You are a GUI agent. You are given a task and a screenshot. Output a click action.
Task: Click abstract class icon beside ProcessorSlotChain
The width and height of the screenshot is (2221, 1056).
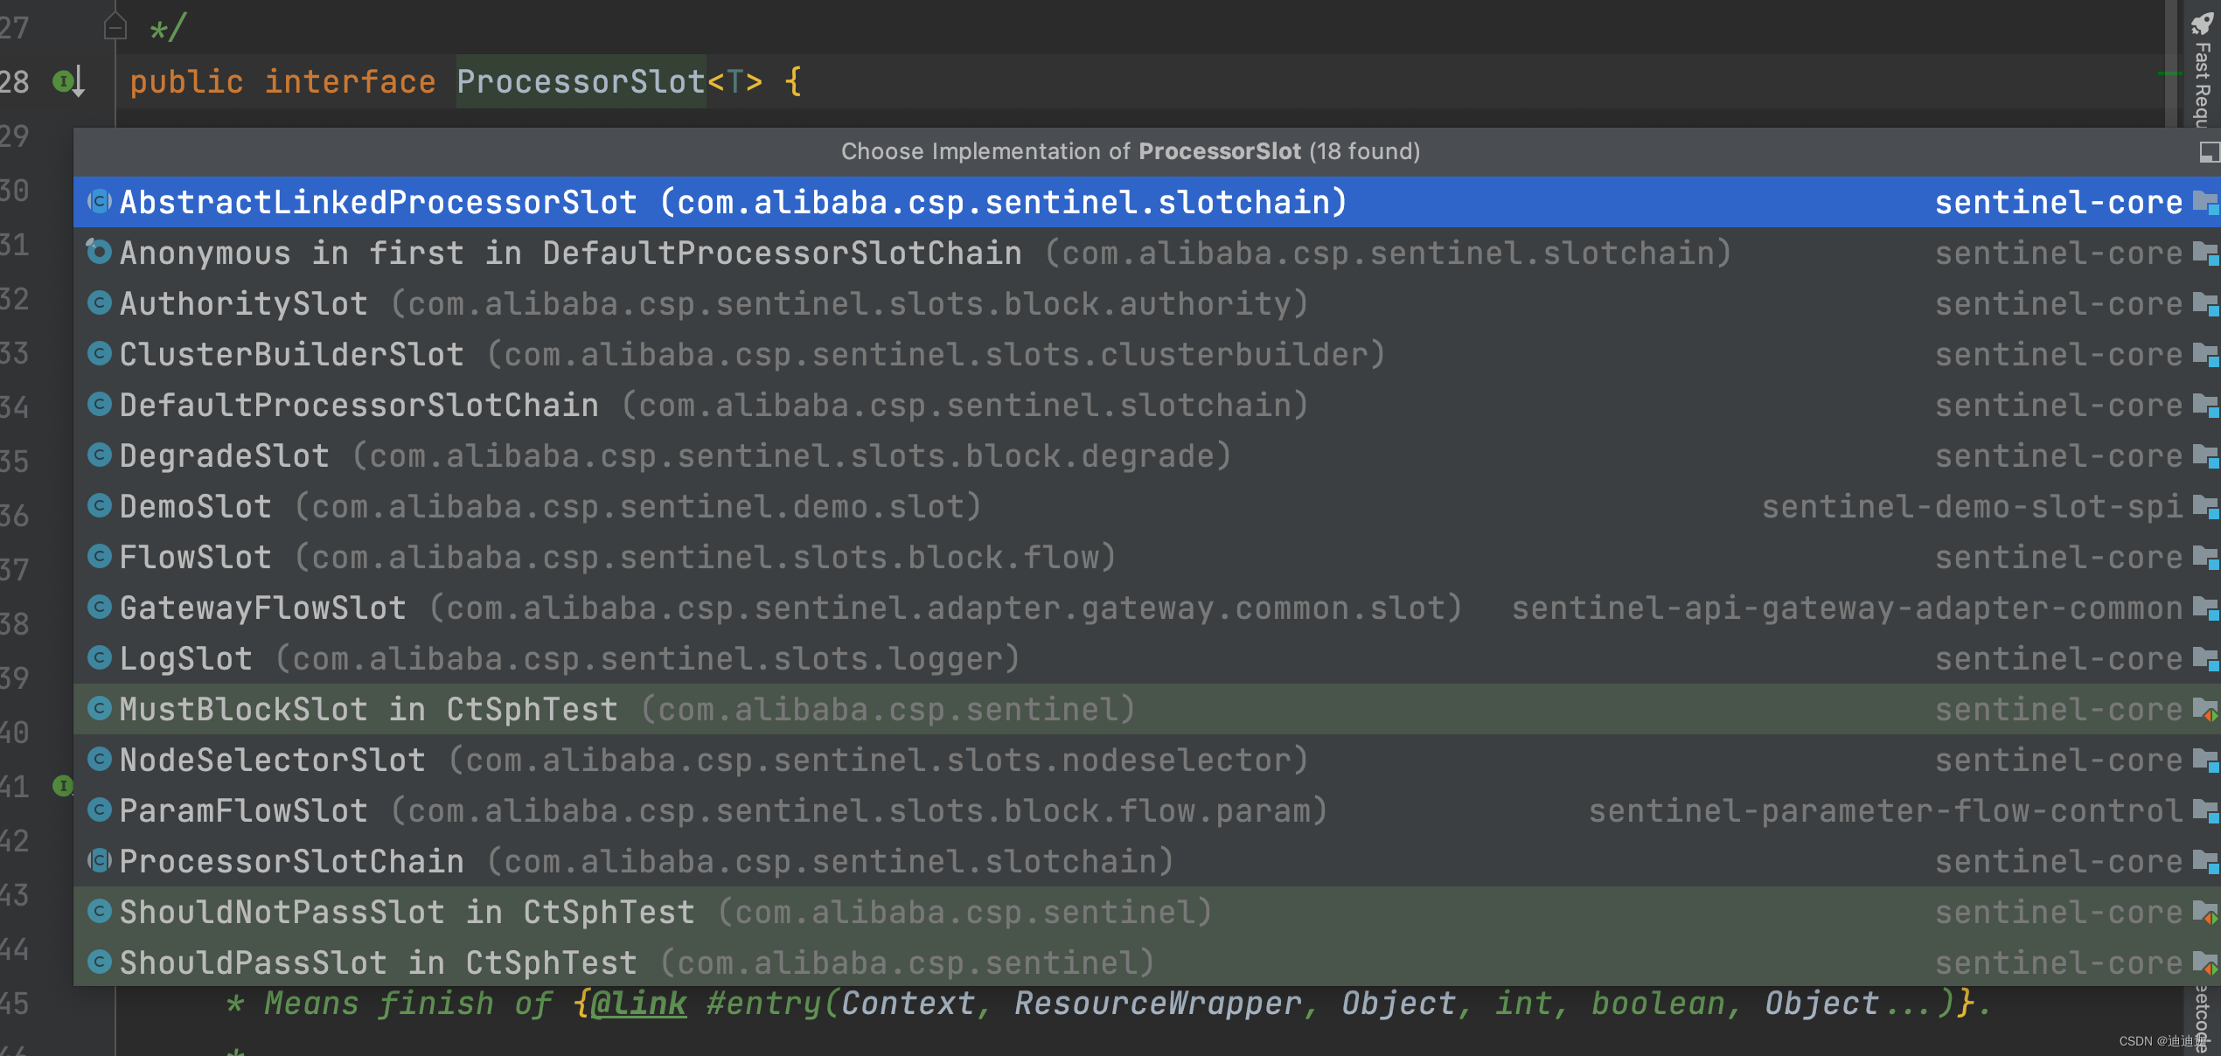pyautogui.click(x=100, y=860)
